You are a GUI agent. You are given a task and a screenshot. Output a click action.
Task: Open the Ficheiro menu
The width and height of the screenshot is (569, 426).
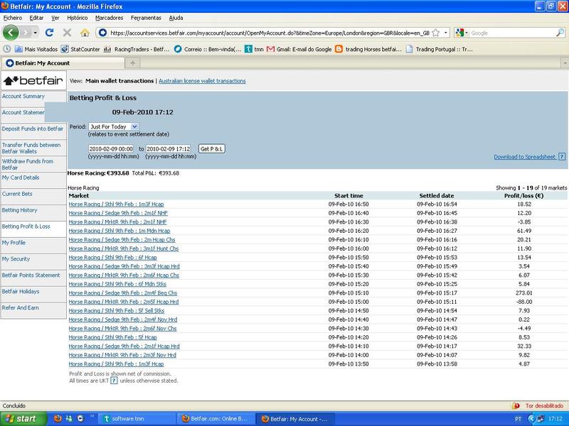coord(13,18)
